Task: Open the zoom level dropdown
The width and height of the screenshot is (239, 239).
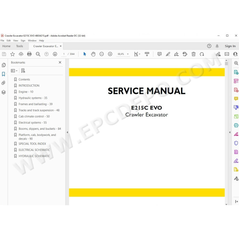Action: pos(128,54)
